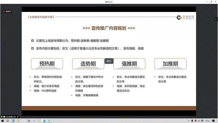
Task: Click the microphone icon beside W的屏幕共享
Action: pyautogui.click(x=2, y=117)
